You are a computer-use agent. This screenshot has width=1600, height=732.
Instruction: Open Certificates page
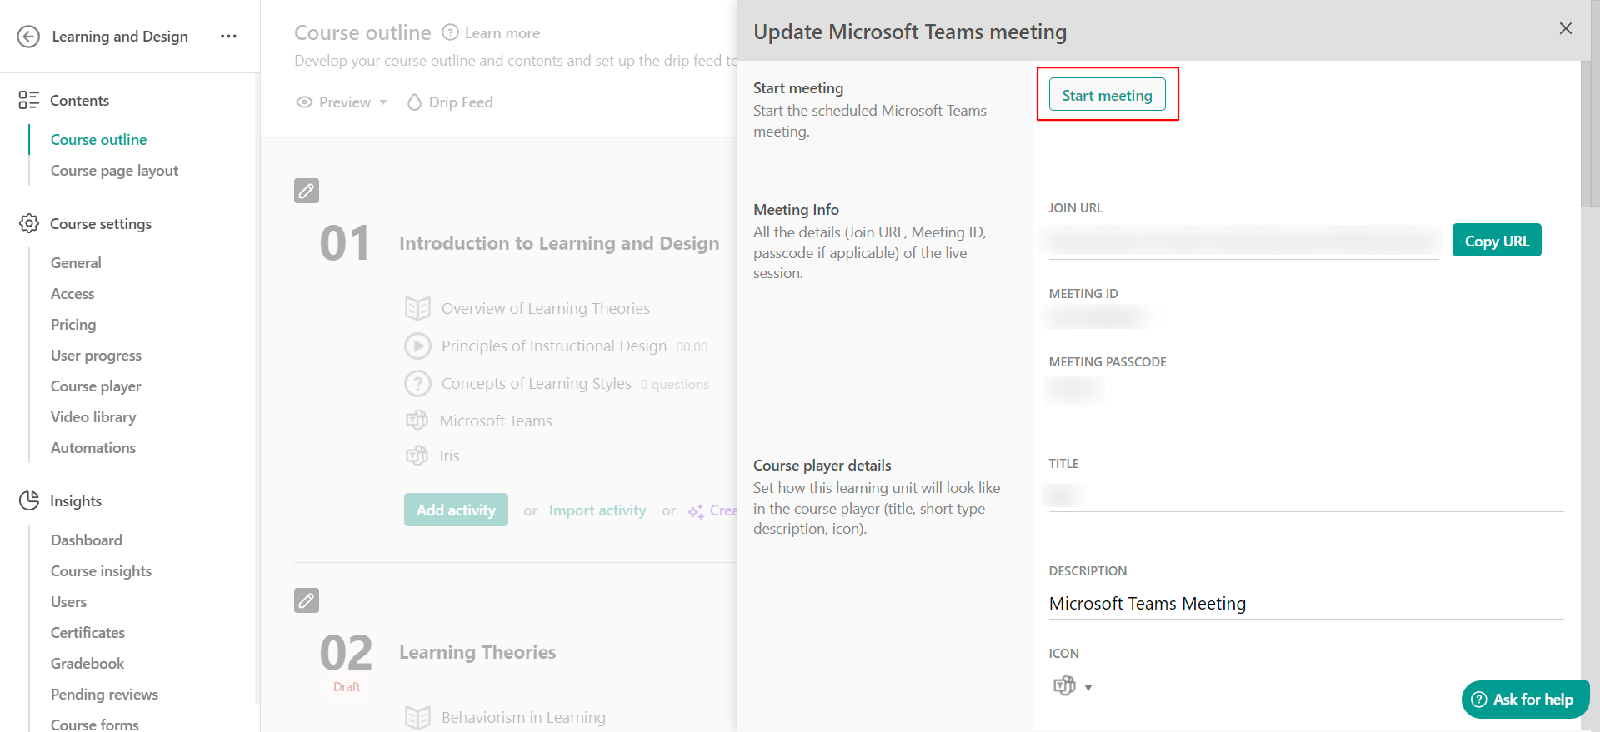[87, 633]
